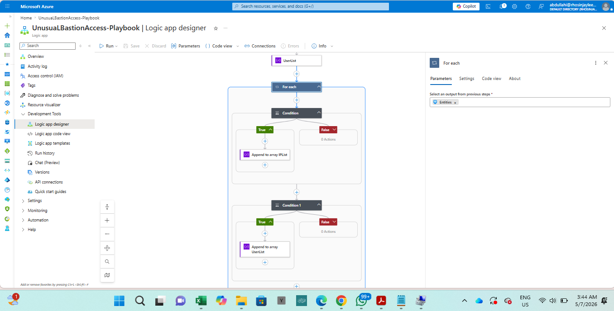Click the fit-to-view canvas control

coord(107,248)
